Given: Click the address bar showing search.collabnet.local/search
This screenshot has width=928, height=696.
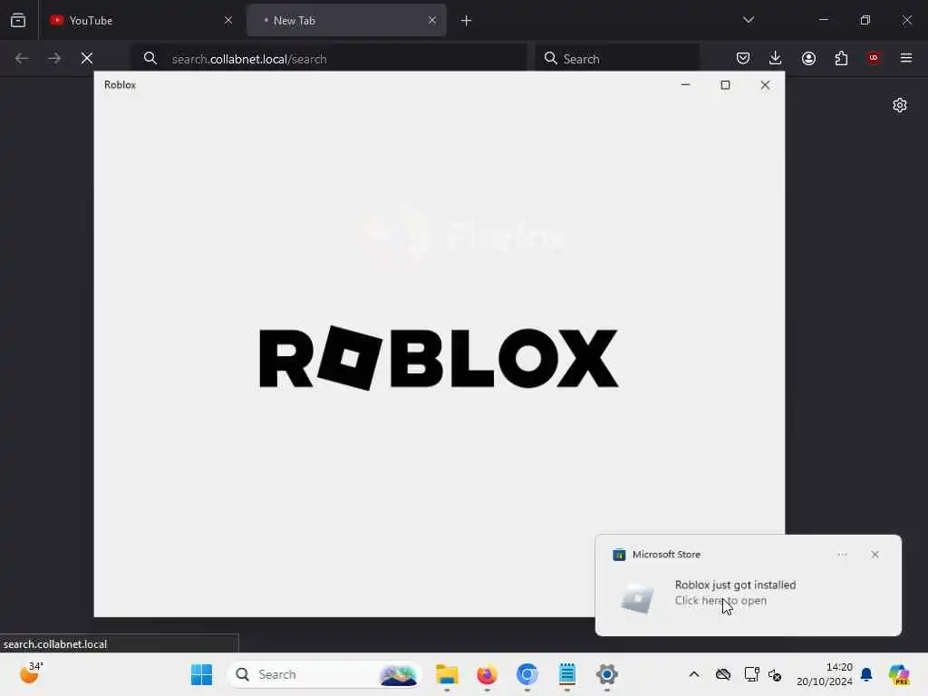Looking at the screenshot, I should [x=330, y=59].
